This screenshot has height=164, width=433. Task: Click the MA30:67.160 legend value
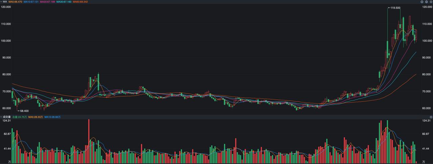coord(64,2)
